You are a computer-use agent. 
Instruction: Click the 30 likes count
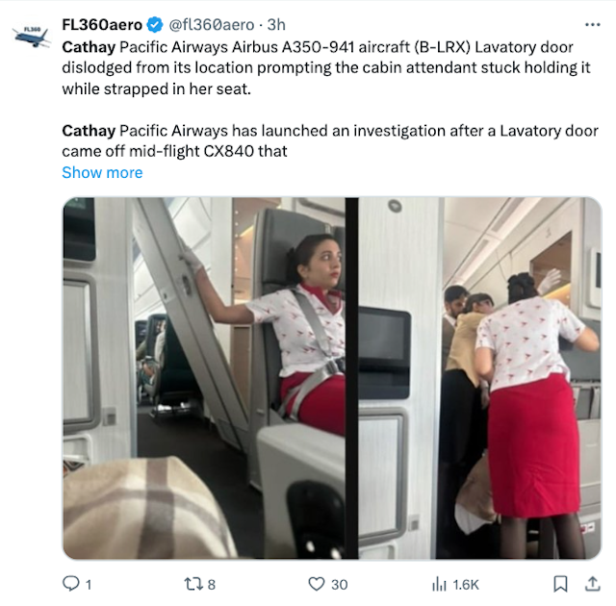(339, 584)
